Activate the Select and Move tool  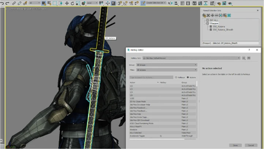[x=67, y=3]
